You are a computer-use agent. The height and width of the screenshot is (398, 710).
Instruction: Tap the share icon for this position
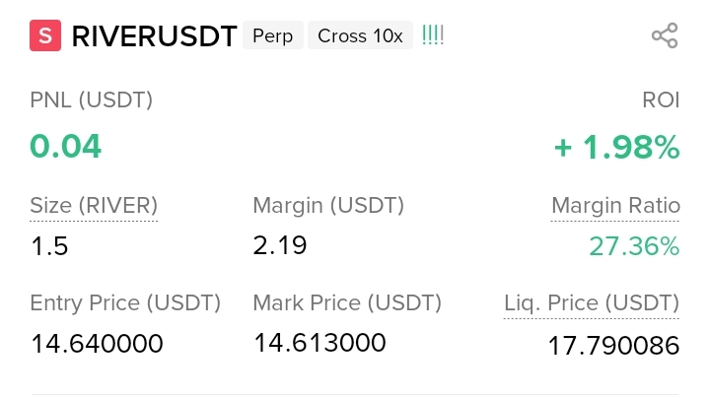coord(665,35)
